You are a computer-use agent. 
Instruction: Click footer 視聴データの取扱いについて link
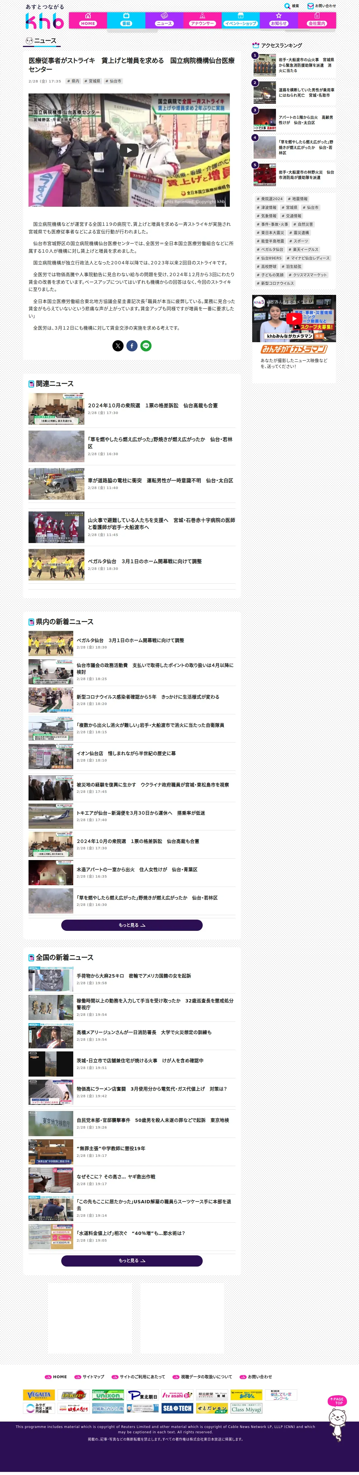pyautogui.click(x=203, y=1377)
